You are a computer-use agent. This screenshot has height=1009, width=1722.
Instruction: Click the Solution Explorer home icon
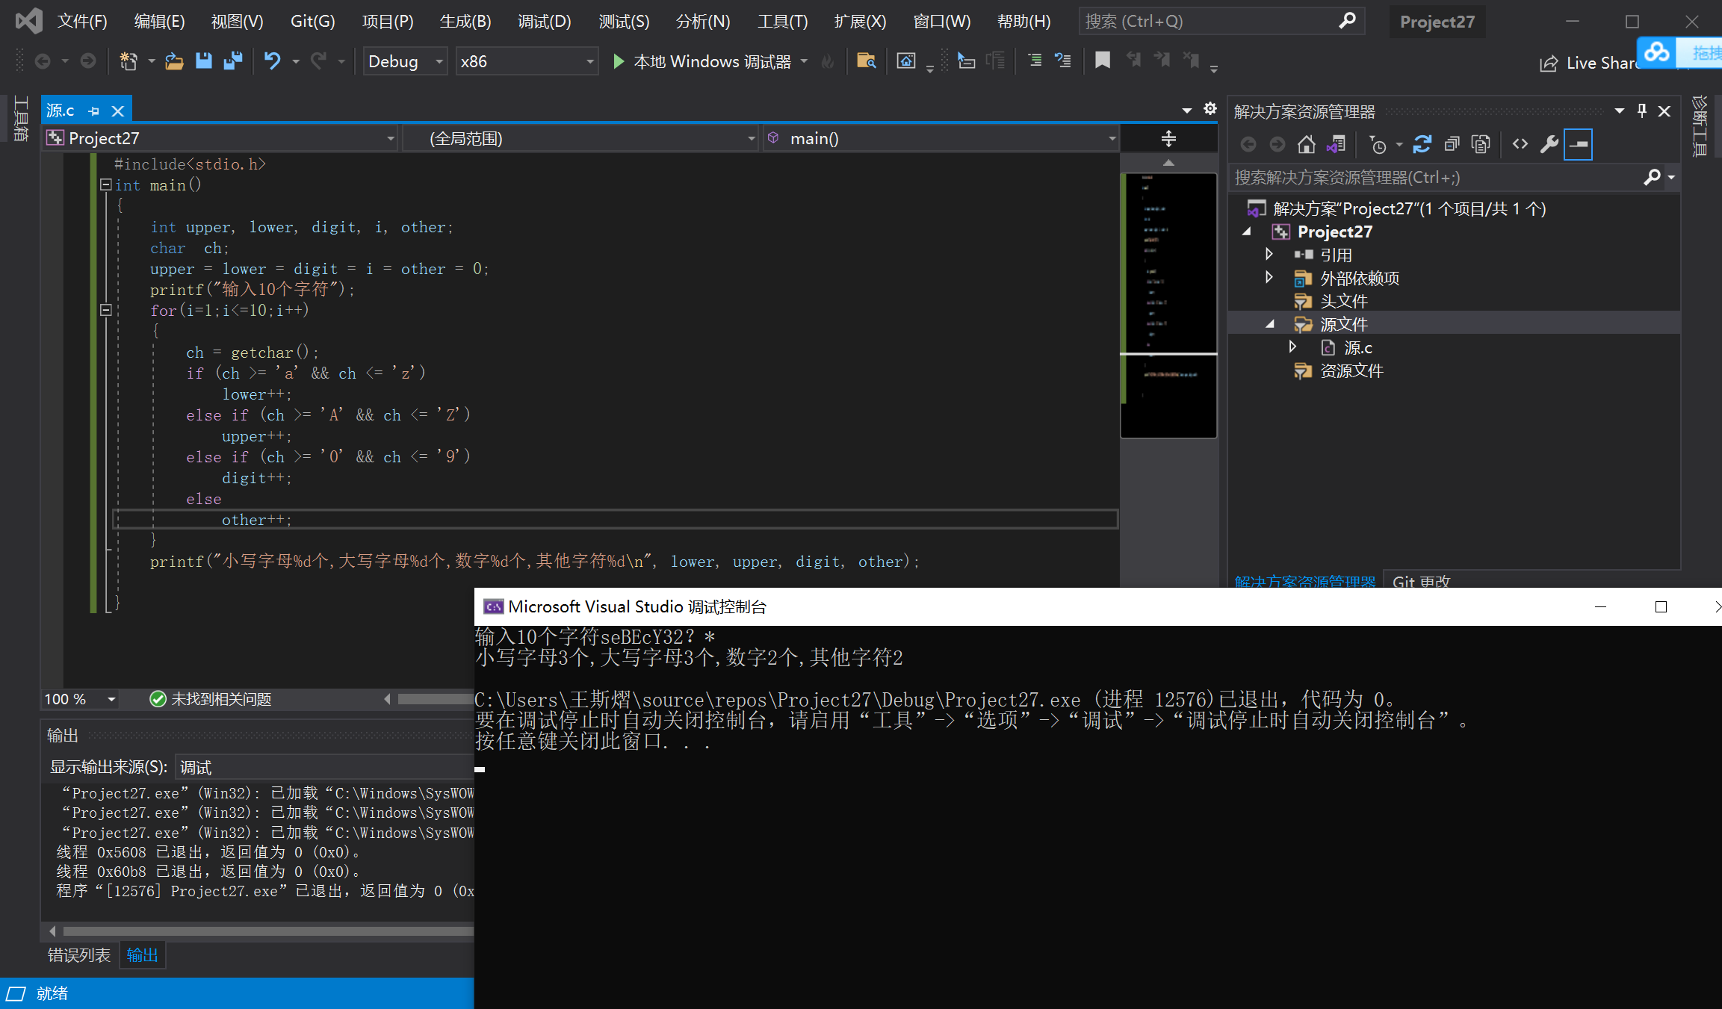click(x=1306, y=144)
